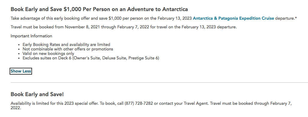The width and height of the screenshot is (308, 117).
Task: Select the 'Early Booking Rates' bullet point
Action: pyautogui.click(x=66, y=44)
